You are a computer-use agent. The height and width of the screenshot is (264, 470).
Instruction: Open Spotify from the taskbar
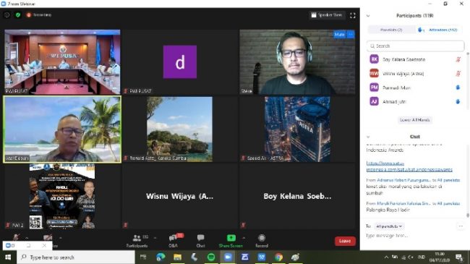[x=211, y=257]
